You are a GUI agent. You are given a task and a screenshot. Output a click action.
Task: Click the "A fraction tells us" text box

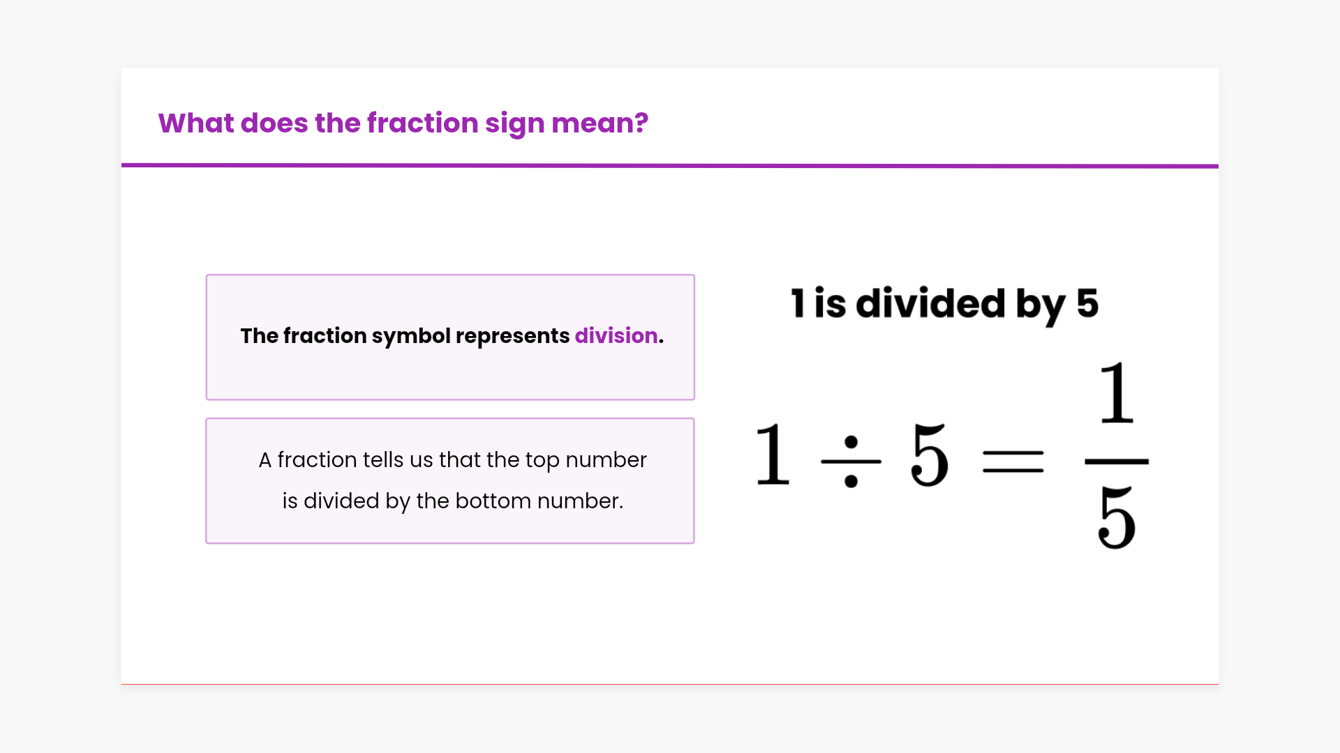point(450,480)
